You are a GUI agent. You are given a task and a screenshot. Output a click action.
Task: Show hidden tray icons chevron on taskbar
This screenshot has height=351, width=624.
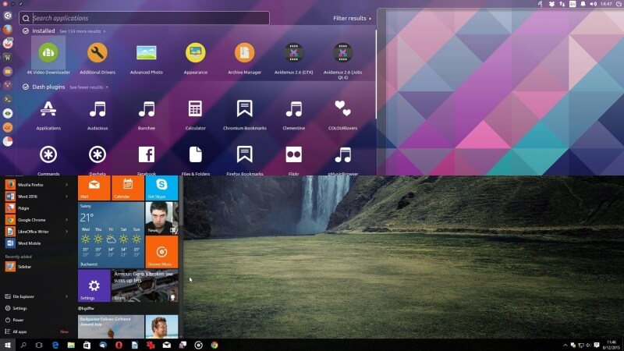pos(565,345)
